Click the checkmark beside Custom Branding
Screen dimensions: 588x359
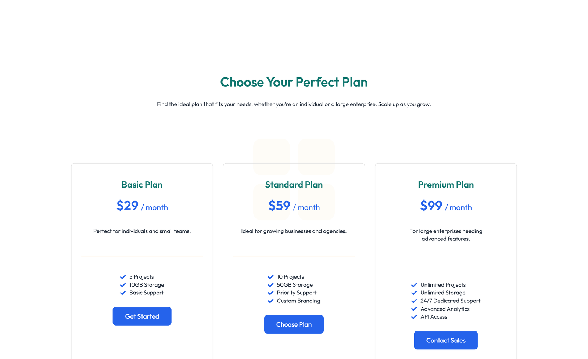(271, 301)
